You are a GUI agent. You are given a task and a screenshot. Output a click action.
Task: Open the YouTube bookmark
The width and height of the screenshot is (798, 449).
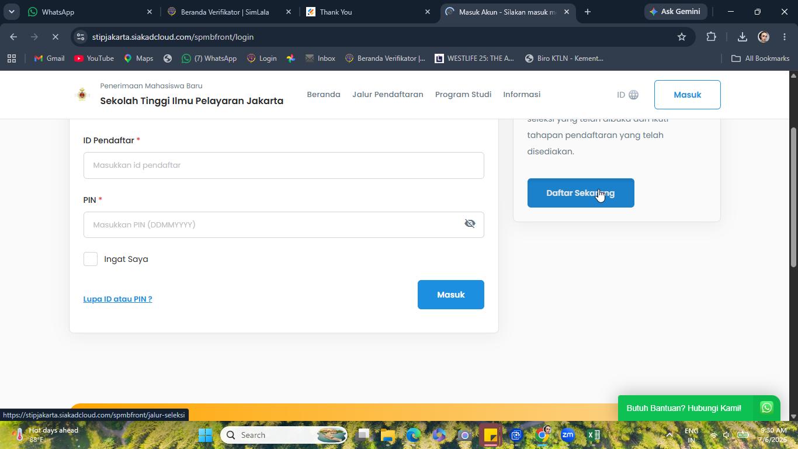[x=94, y=58]
